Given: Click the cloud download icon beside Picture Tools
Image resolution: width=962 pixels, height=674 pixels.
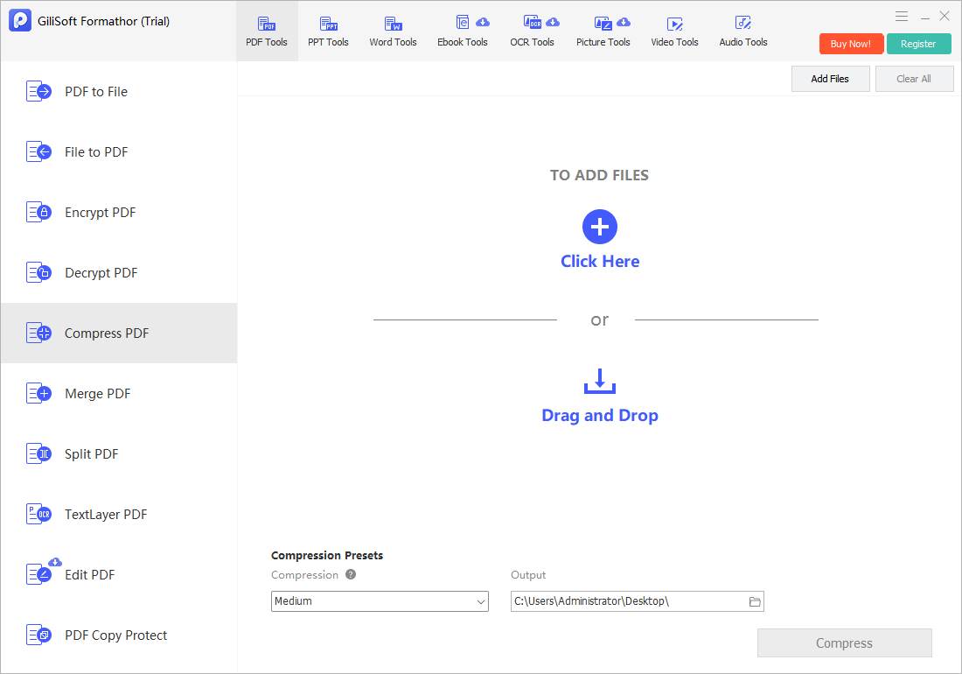Looking at the screenshot, I should pos(624,22).
